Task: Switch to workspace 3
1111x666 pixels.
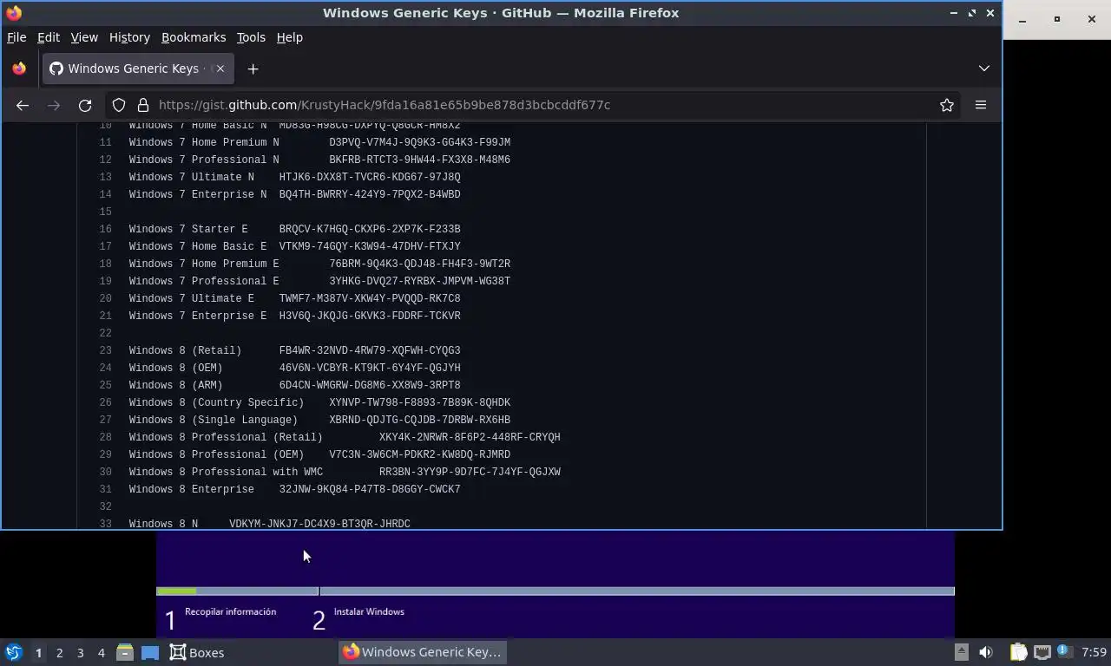Action: tap(81, 652)
